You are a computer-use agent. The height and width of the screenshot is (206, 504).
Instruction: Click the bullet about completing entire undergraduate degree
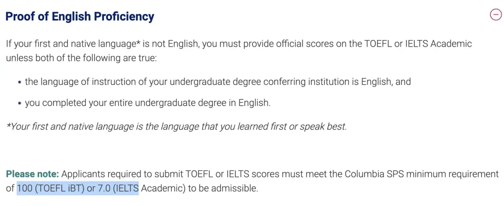point(147,103)
